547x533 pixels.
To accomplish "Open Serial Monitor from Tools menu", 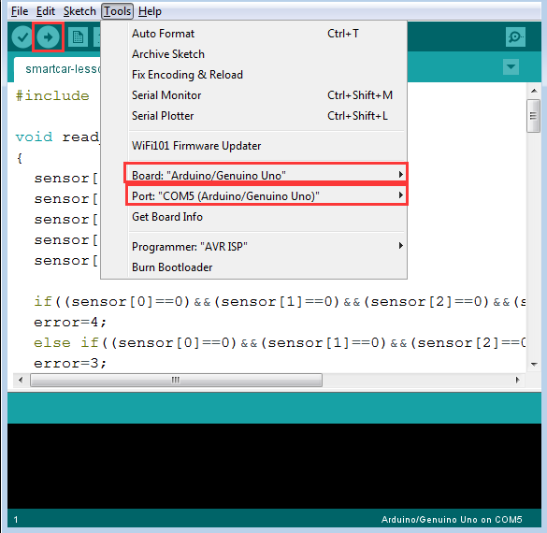I will click(253, 95).
